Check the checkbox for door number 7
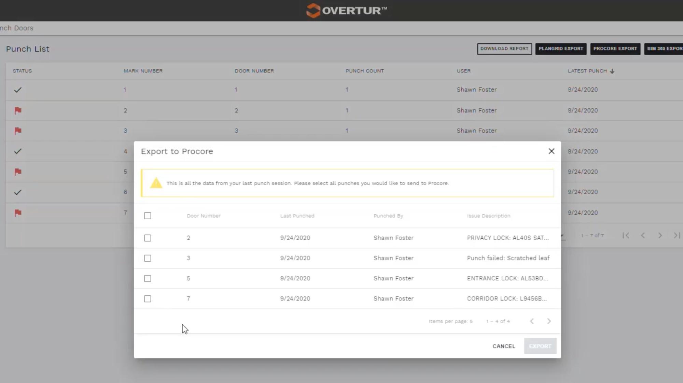Screen dimensions: 683x383 click(148, 298)
